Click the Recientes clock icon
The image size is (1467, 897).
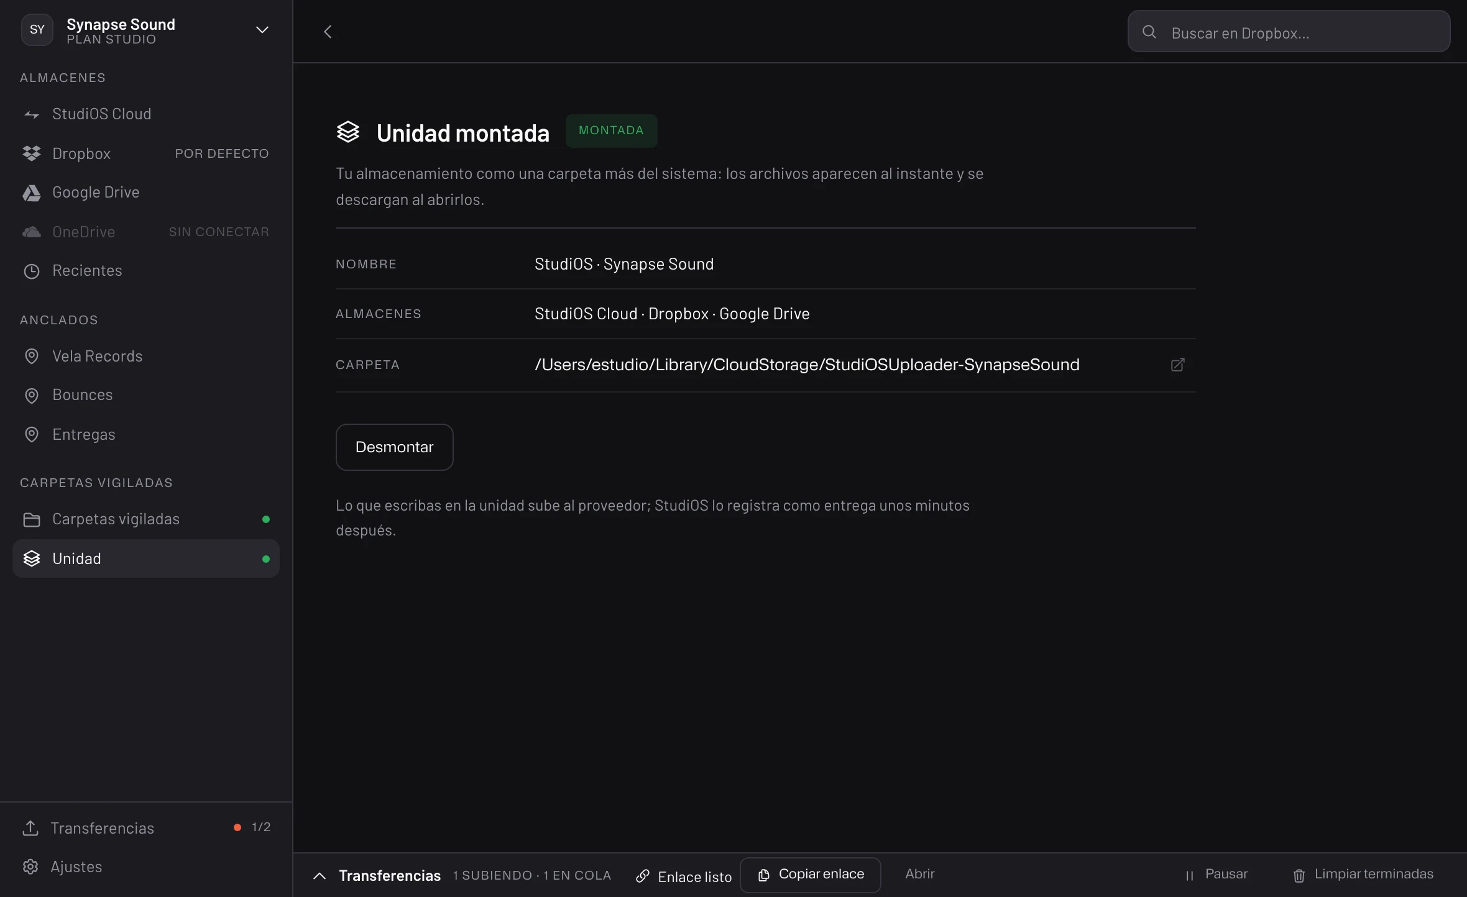click(32, 271)
